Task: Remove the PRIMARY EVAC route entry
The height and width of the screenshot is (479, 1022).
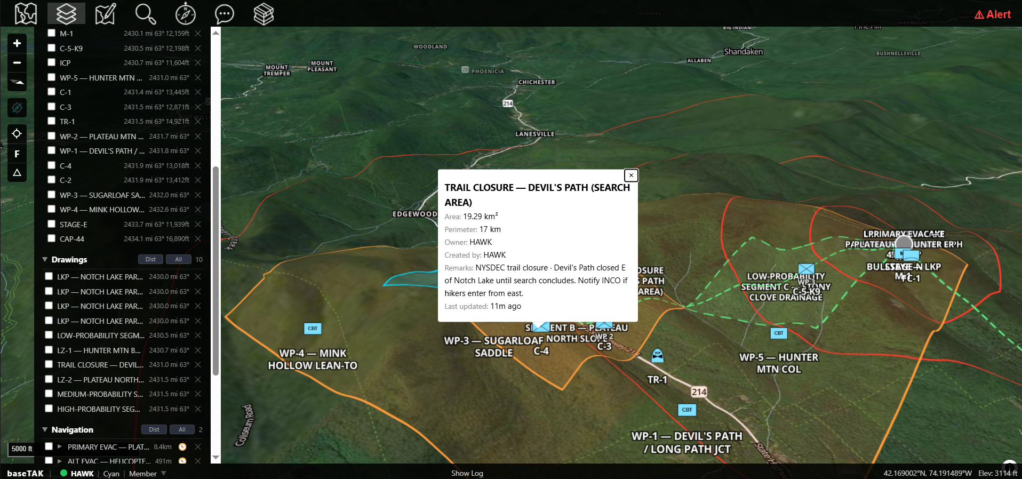Action: (x=198, y=446)
